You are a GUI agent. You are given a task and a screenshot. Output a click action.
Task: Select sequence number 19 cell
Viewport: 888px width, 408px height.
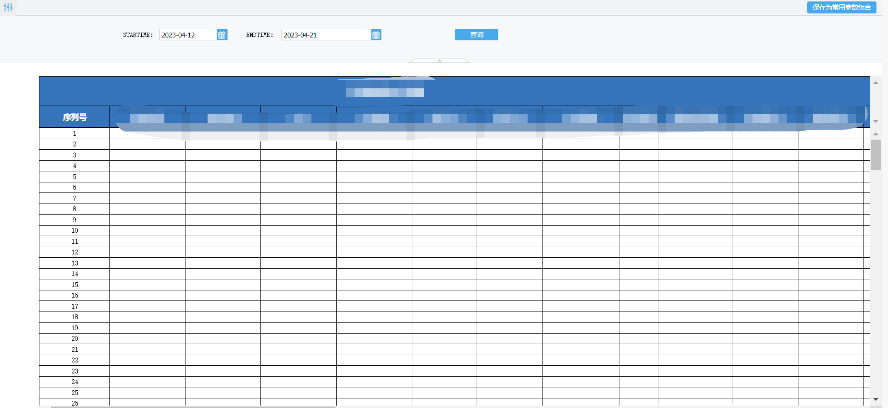tap(74, 328)
